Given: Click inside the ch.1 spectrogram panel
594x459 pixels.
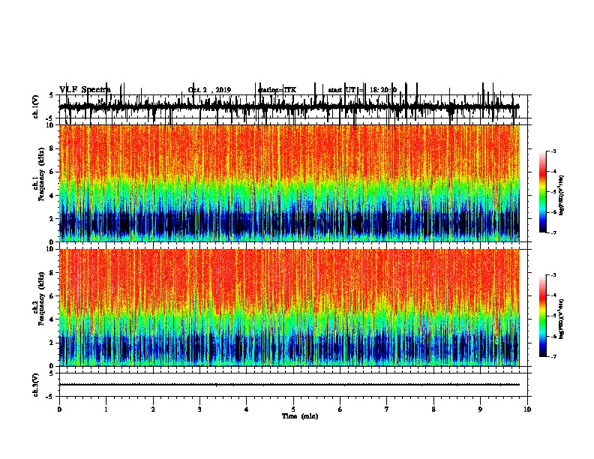Looking at the screenshot, I should coord(289,183).
